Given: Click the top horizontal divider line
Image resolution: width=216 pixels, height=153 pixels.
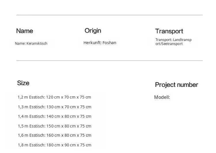Looking at the screenshot, I should (109, 15).
